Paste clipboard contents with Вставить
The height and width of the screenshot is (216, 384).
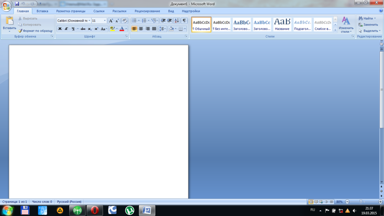pos(9,24)
